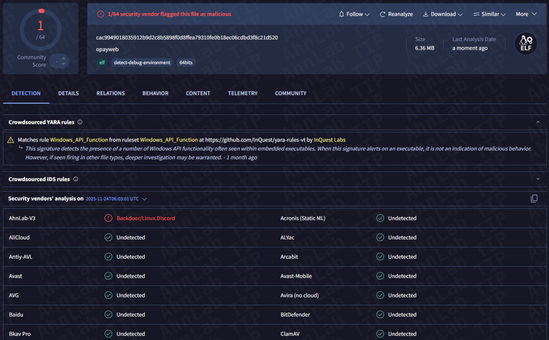Open the Follow dropdown menu
549x340 pixels.
point(354,14)
